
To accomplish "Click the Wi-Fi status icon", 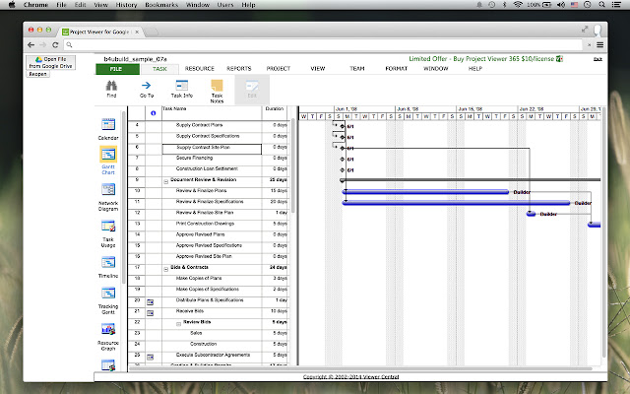I will [518, 5].
